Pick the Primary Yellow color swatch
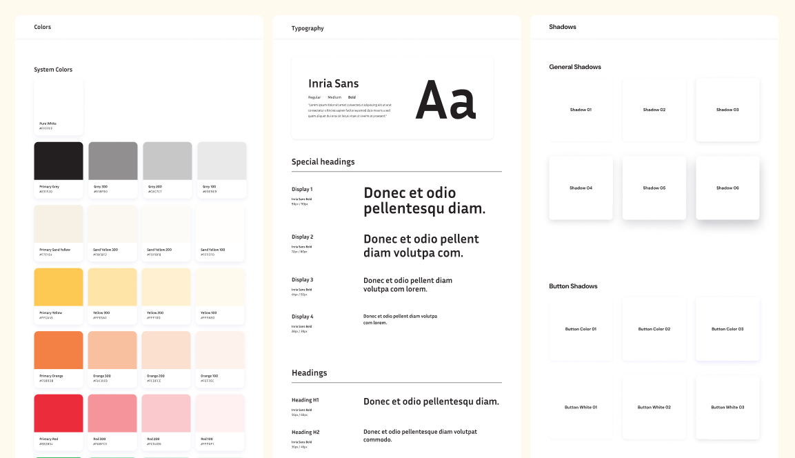Viewport: 795px width, 458px height. pyautogui.click(x=59, y=288)
